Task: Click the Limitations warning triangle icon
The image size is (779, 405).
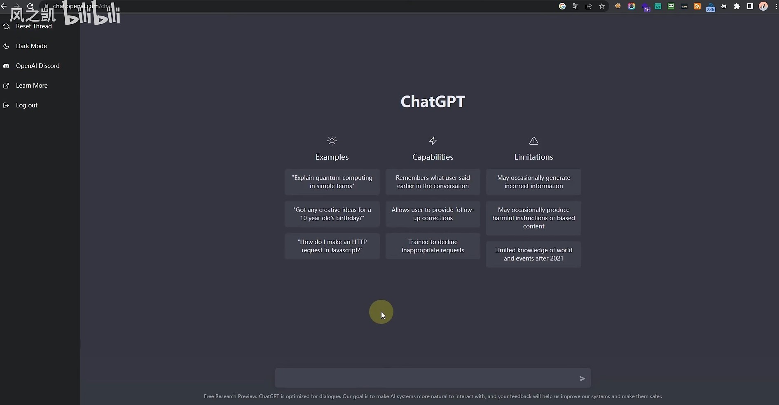Action: (x=534, y=141)
